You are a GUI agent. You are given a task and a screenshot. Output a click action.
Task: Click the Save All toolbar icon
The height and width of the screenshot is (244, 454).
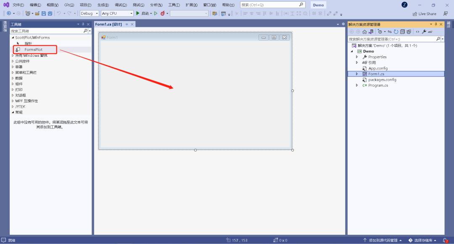tap(50, 13)
